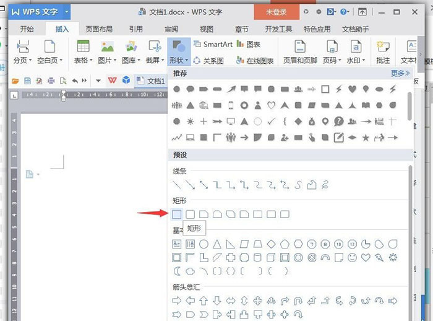This screenshot has height=321, width=433.
Task: Select the double-arrow line in 线条
Action: (204, 185)
